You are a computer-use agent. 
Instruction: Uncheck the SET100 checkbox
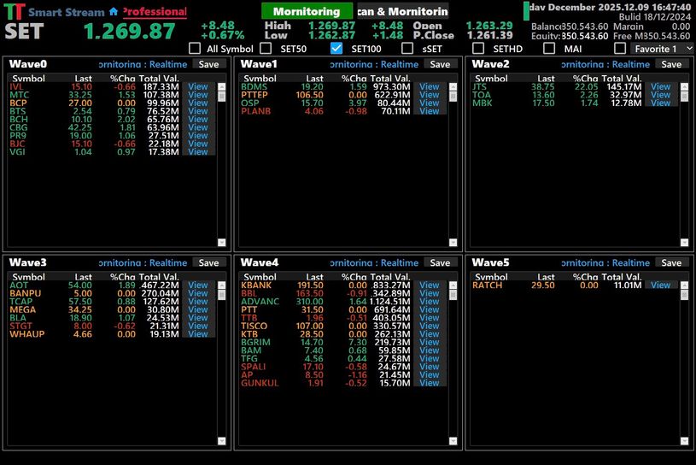click(x=336, y=49)
